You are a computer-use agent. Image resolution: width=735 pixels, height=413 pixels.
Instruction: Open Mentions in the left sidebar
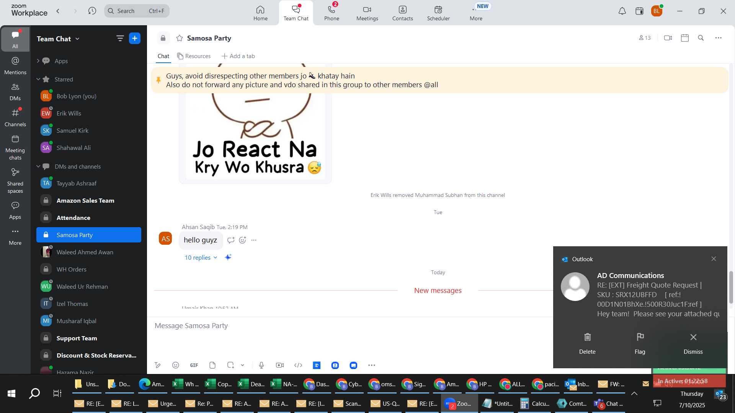(15, 66)
